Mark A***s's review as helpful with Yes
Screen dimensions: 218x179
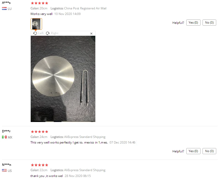click(x=193, y=23)
